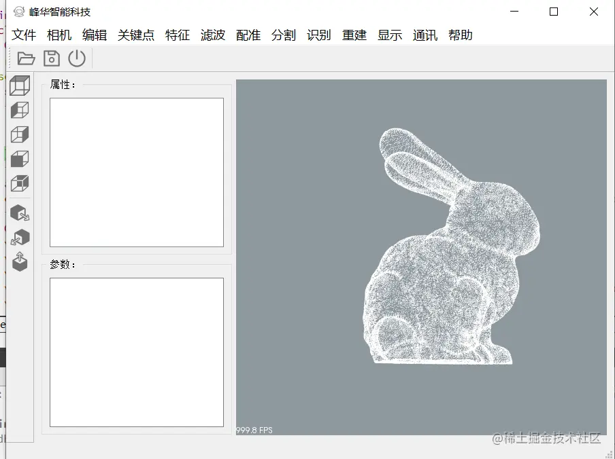Select the cube icon with dark front face

20,159
